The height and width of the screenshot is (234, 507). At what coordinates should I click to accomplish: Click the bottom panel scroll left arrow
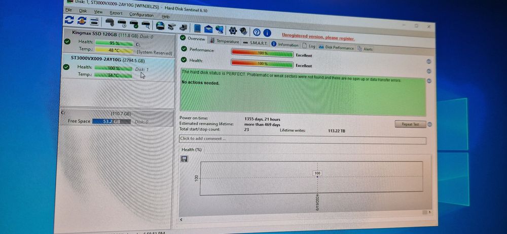pos(181,220)
